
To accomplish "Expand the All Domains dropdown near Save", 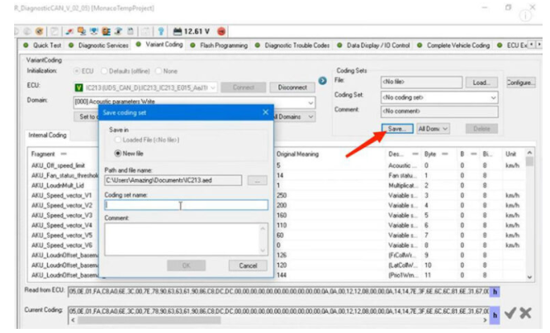I will [x=434, y=129].
